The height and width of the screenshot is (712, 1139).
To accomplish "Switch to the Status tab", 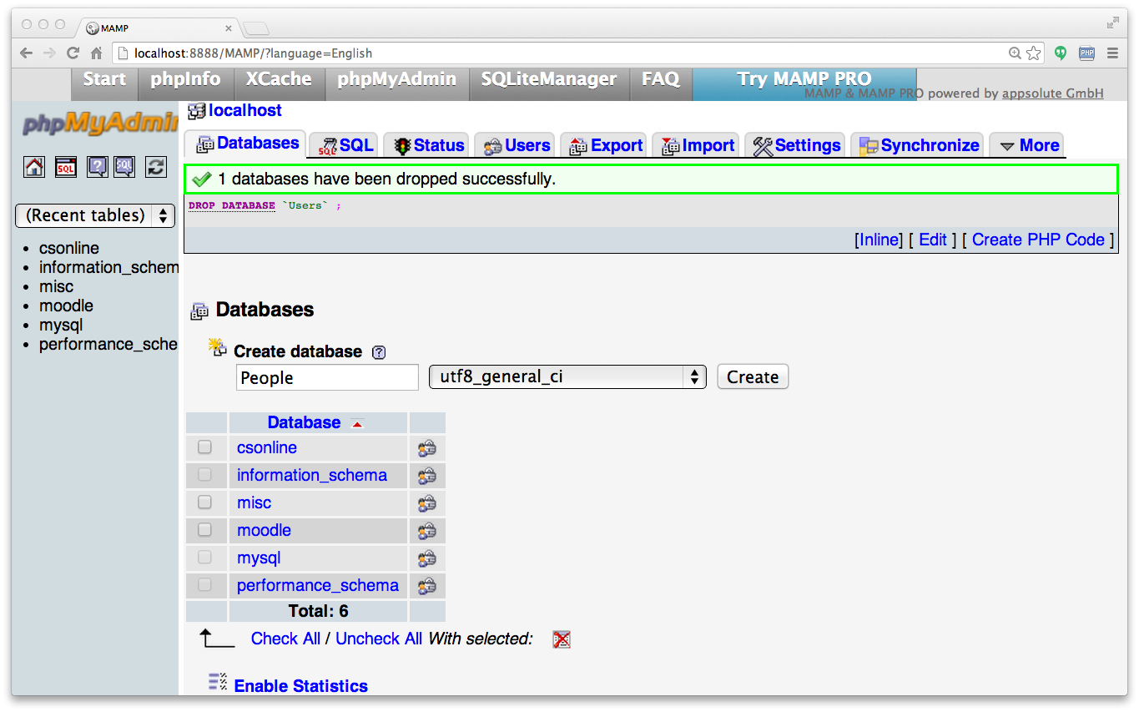I will pos(428,145).
